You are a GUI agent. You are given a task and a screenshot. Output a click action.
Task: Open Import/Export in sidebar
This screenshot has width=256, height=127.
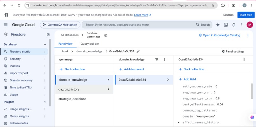tap(19, 73)
